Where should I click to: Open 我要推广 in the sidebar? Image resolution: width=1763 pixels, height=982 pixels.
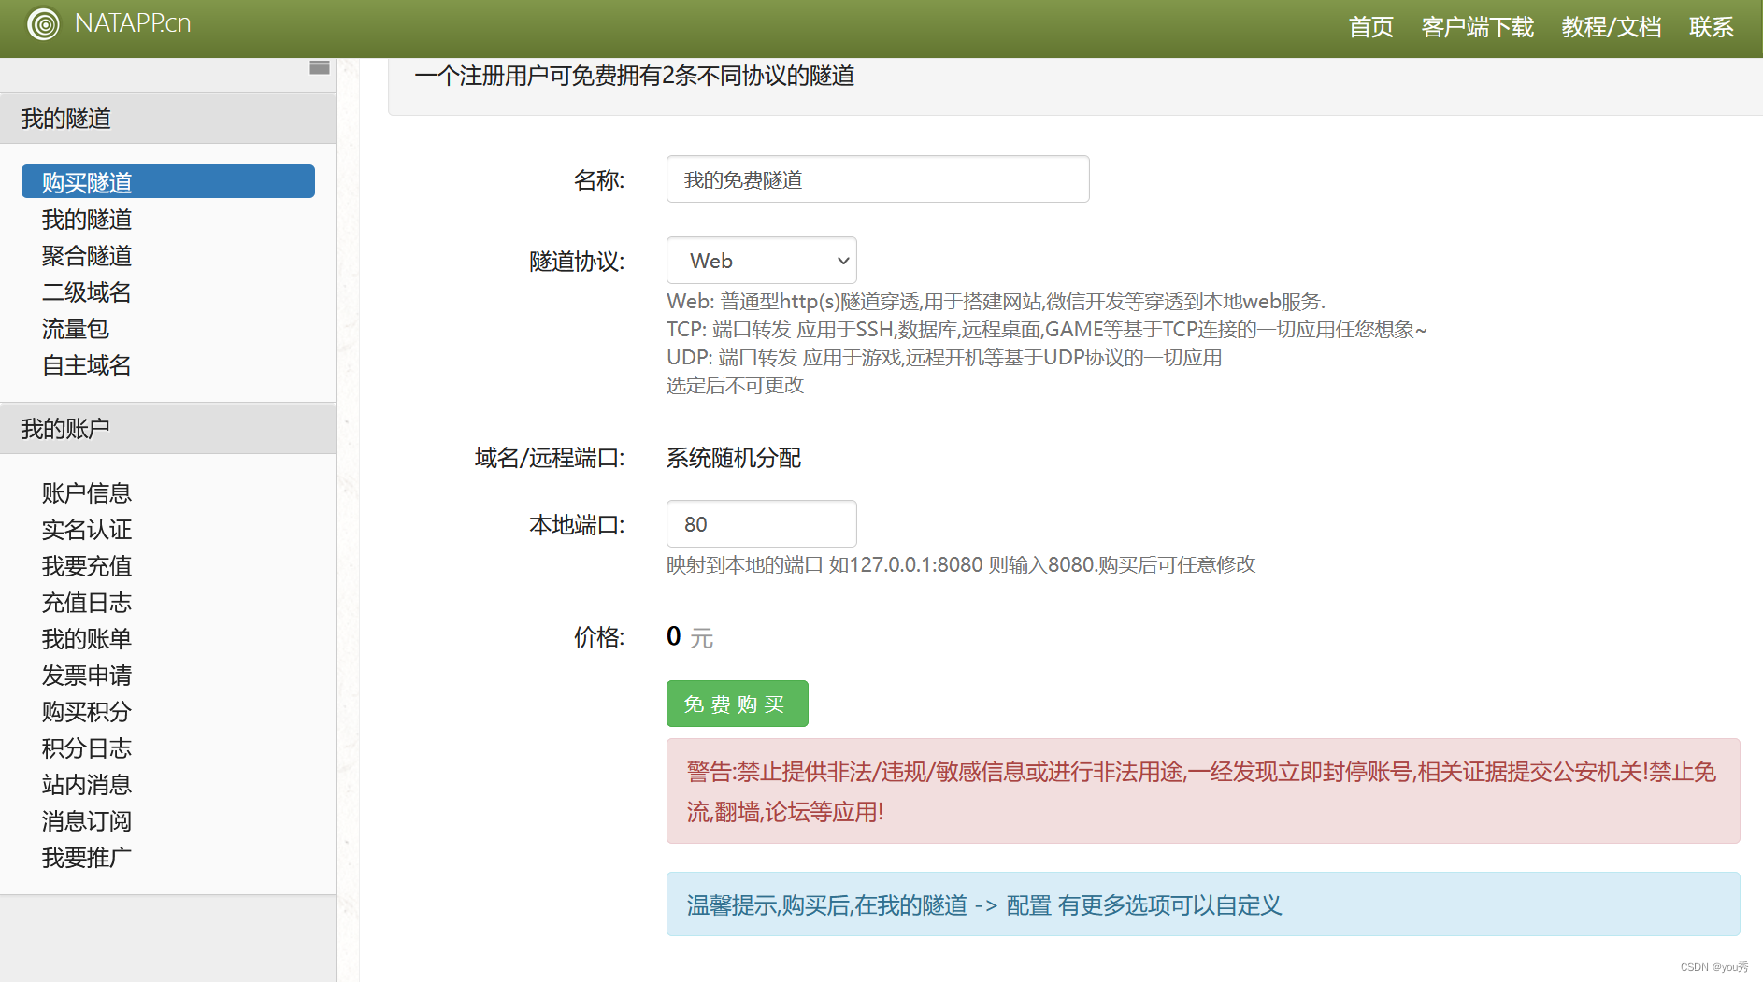87,858
